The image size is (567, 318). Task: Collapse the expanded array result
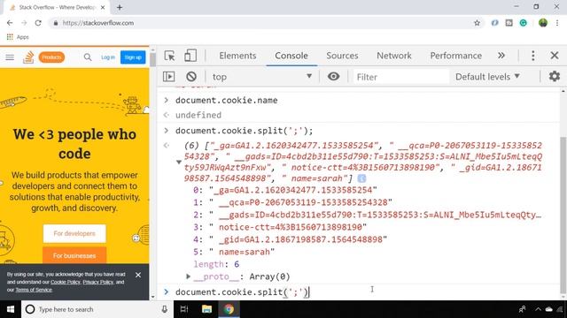[179, 162]
